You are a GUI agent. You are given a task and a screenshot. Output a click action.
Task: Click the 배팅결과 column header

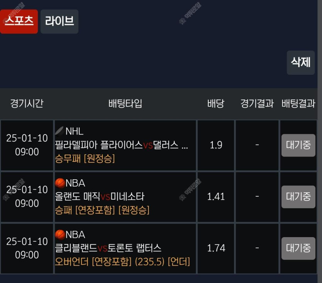[298, 103]
